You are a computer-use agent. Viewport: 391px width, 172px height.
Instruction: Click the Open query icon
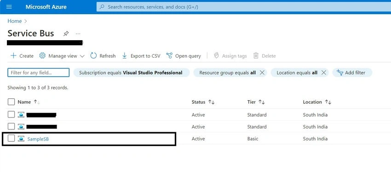(169, 56)
